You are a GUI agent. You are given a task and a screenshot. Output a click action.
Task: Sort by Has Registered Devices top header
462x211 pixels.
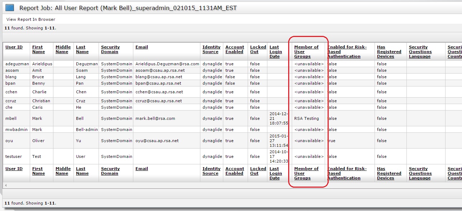coord(386,52)
